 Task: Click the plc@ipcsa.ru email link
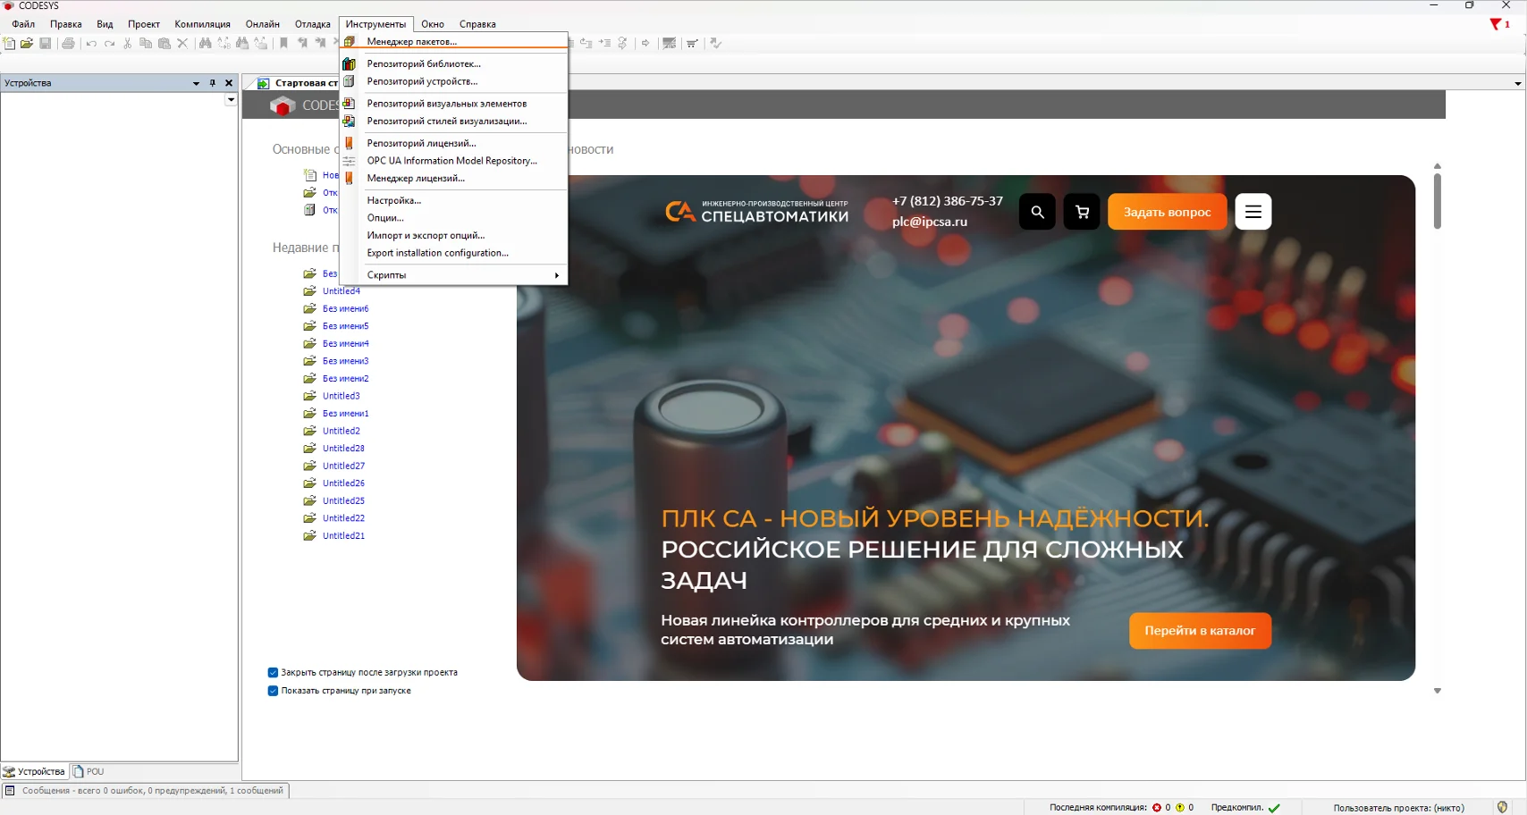[930, 222]
